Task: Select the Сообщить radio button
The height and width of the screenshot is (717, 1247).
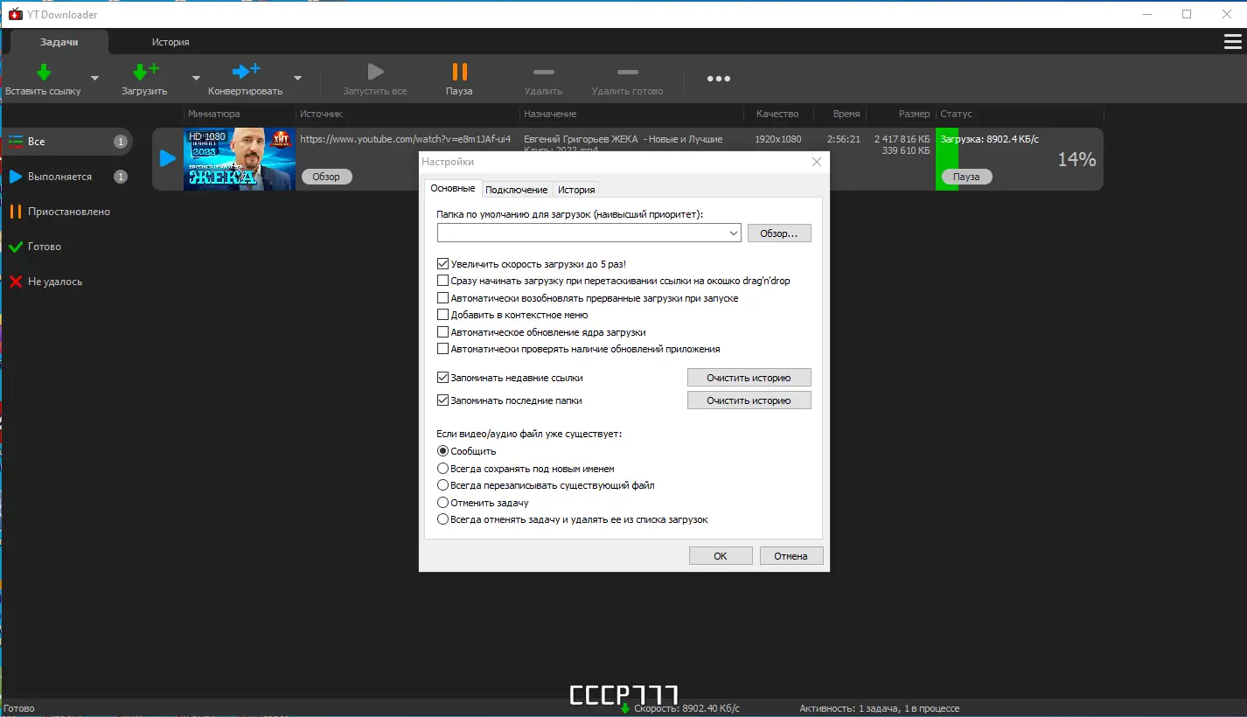Action: pos(442,451)
